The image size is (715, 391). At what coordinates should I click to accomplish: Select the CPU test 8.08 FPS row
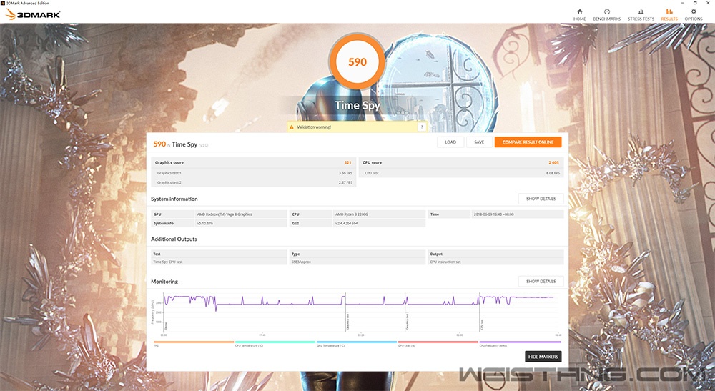point(461,173)
